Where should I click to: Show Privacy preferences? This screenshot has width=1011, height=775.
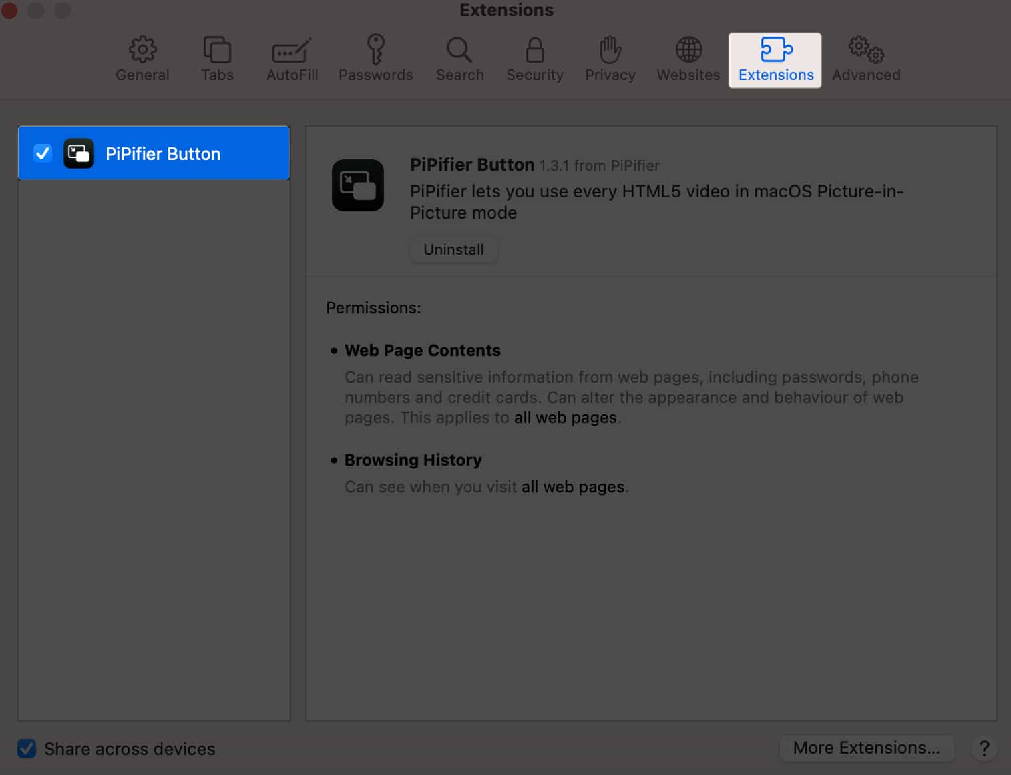(x=610, y=60)
